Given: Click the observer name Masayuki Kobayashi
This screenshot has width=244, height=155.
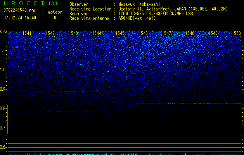Looking at the screenshot, I should click(x=139, y=4).
